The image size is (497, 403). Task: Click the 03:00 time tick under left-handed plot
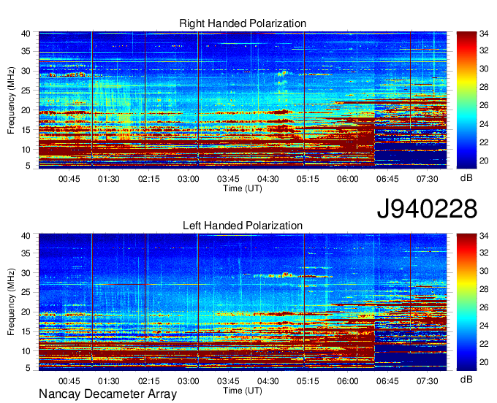coord(189,381)
